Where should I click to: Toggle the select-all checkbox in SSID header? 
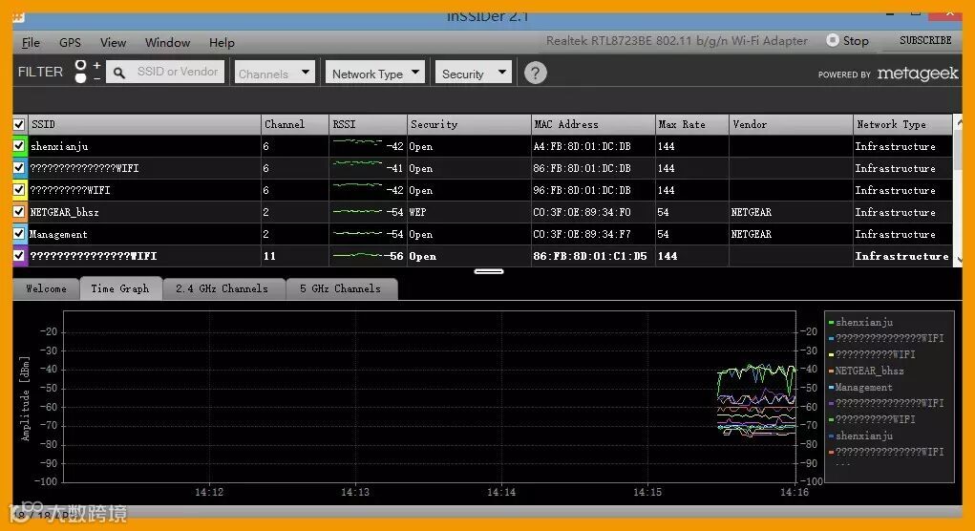click(19, 124)
